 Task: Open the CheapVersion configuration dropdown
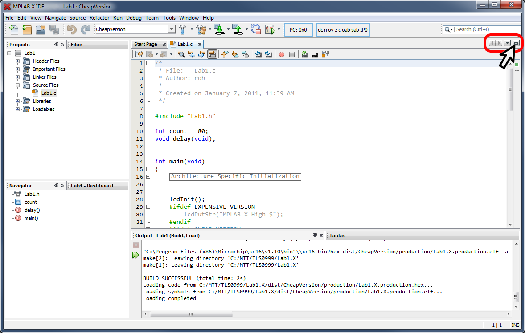pyautogui.click(x=171, y=30)
